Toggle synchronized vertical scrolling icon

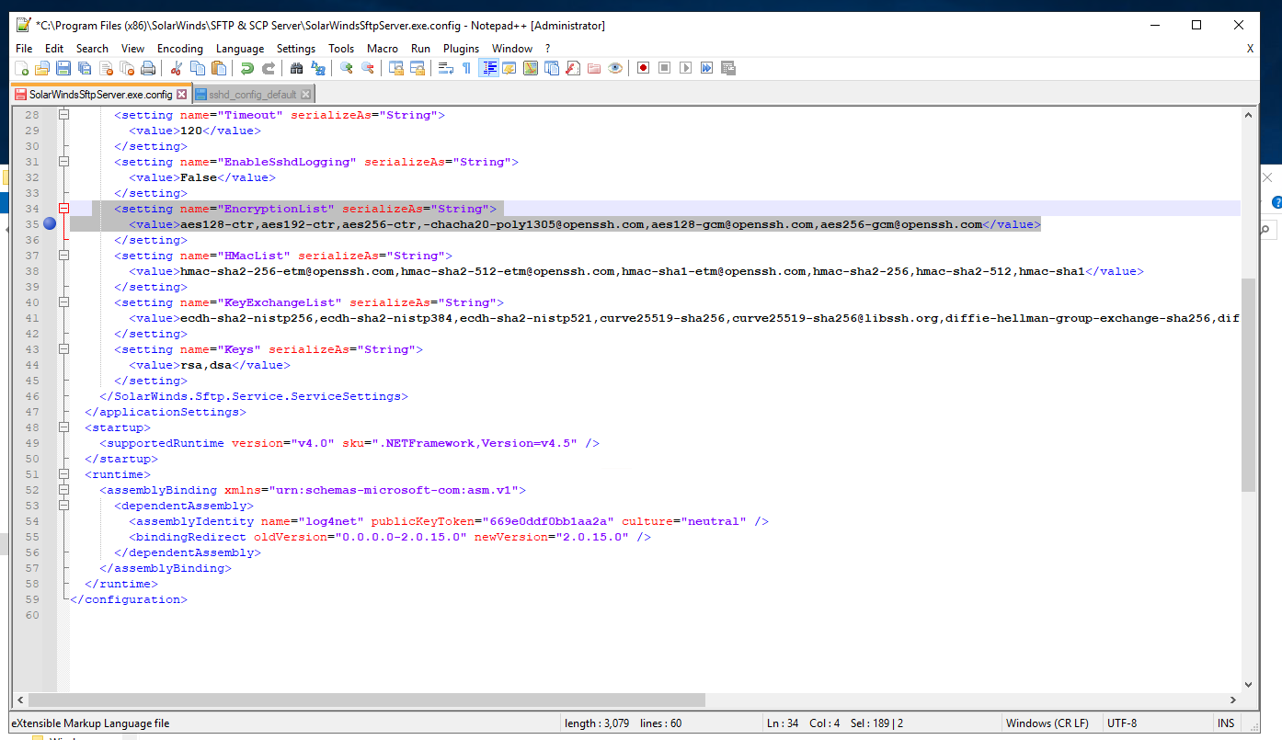click(x=396, y=68)
